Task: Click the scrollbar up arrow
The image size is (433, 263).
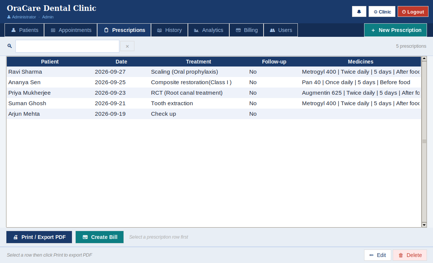Action: point(424,59)
